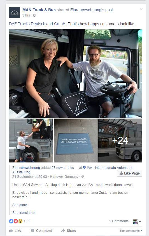Open the TRUCKLIFE Hotel doormat photo
This screenshot has height=236, width=149.
coord(76,140)
